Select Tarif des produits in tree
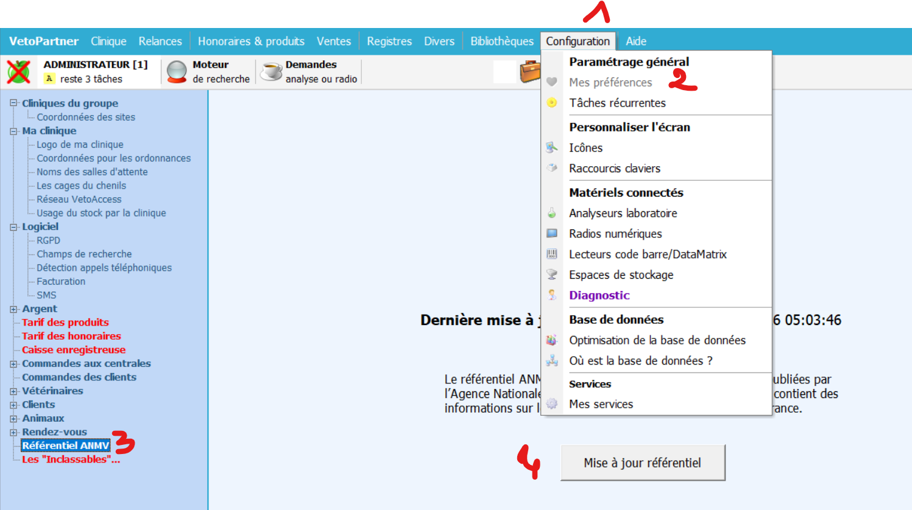This screenshot has height=510, width=912. pos(65,323)
